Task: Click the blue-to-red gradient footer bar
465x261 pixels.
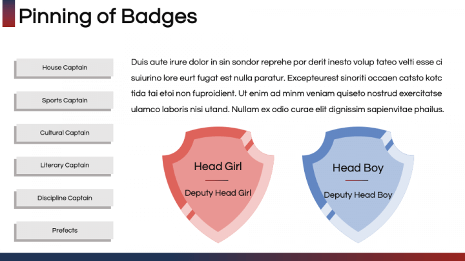Action: point(232,257)
